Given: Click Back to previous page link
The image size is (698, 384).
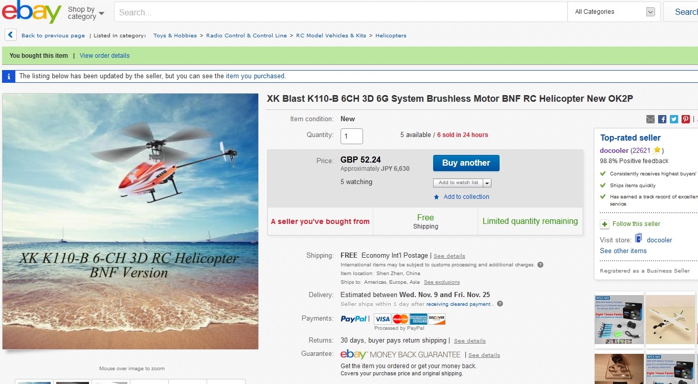Looking at the screenshot, I should (53, 36).
